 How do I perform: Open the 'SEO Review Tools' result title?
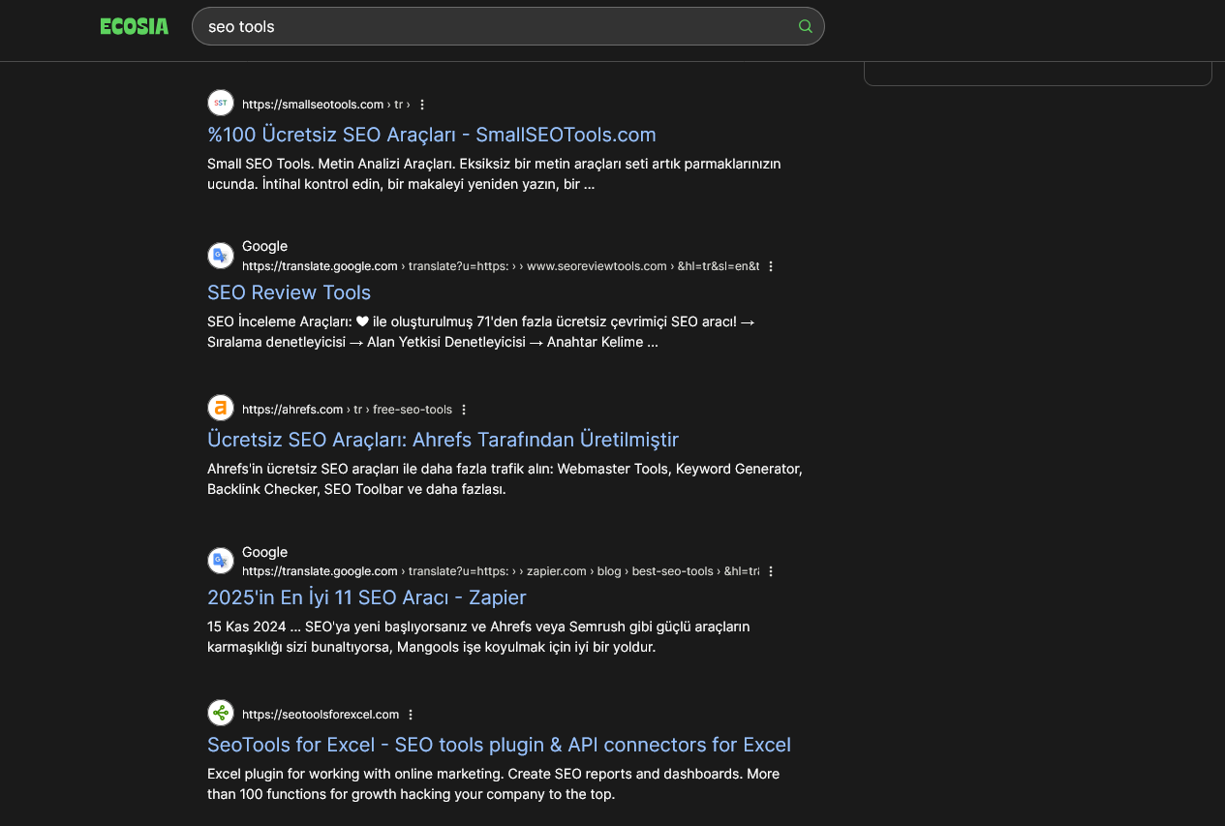[x=289, y=292]
